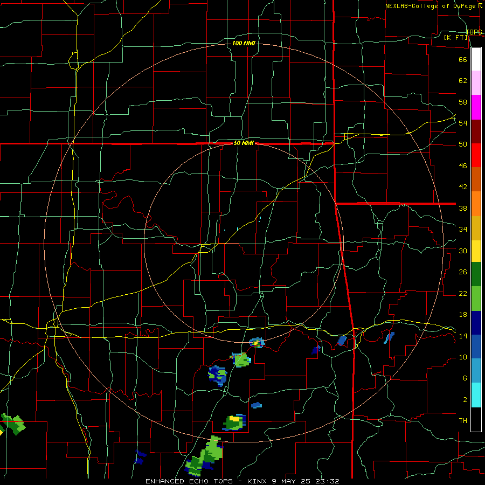Click the green echo with yellow top
This screenshot has width=485, height=485.
click(234, 422)
